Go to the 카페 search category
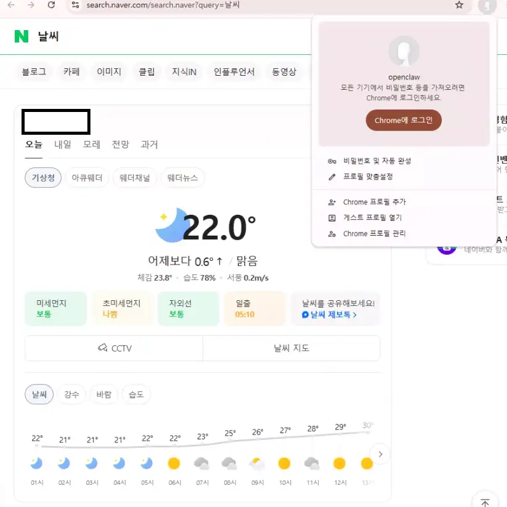The height and width of the screenshot is (507, 507). [x=71, y=71]
